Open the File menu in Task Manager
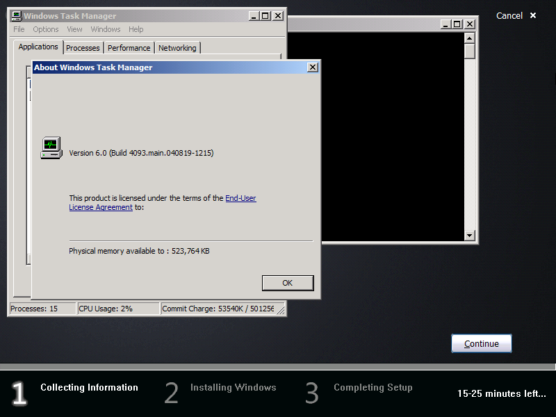The image size is (556, 417). tap(19, 29)
